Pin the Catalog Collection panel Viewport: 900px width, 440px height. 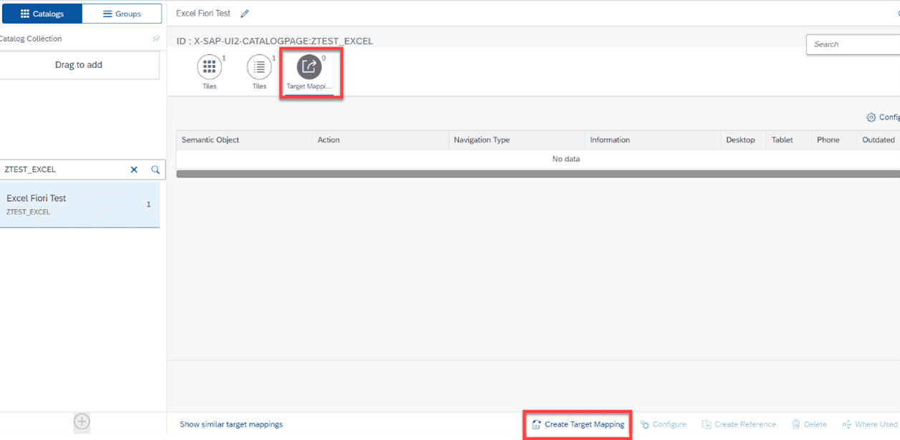point(156,38)
